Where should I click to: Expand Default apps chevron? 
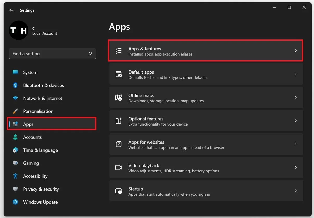coord(295,74)
